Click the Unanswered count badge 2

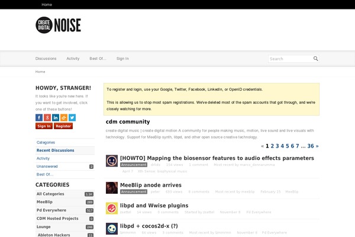click(91, 166)
